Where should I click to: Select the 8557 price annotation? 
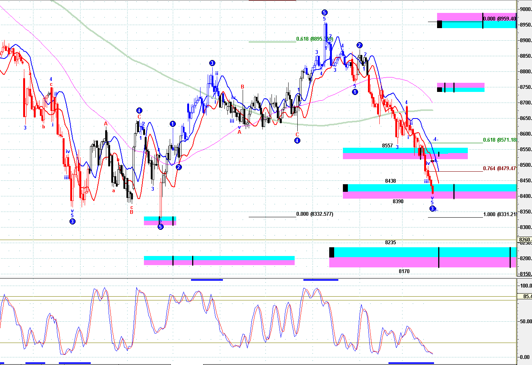click(387, 146)
